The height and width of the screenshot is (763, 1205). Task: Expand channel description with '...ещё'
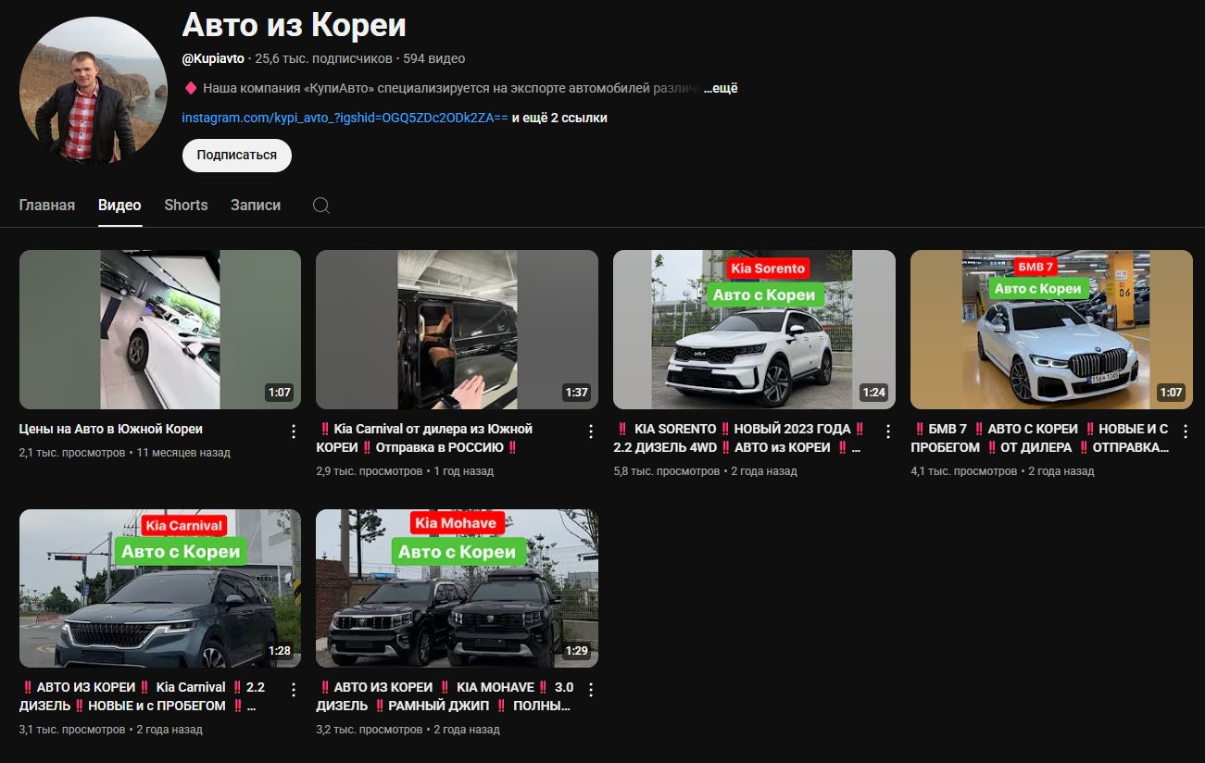pos(720,89)
